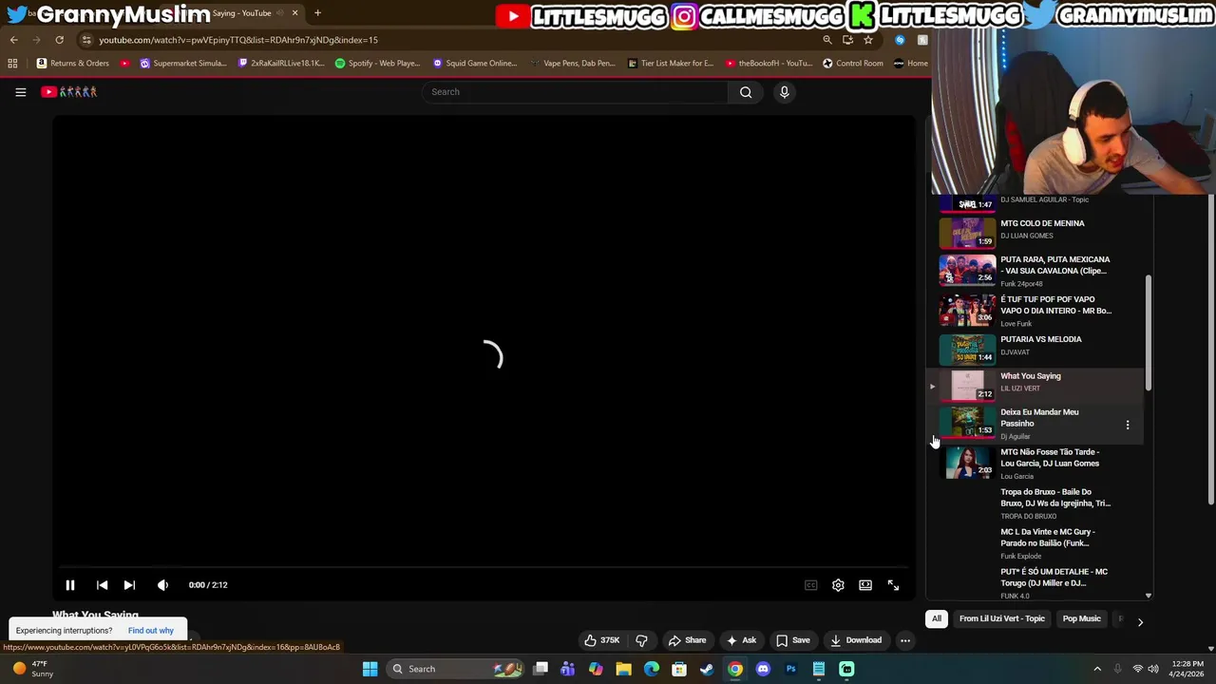Dislike the video
Screen dimensions: 1216x684
641,640
